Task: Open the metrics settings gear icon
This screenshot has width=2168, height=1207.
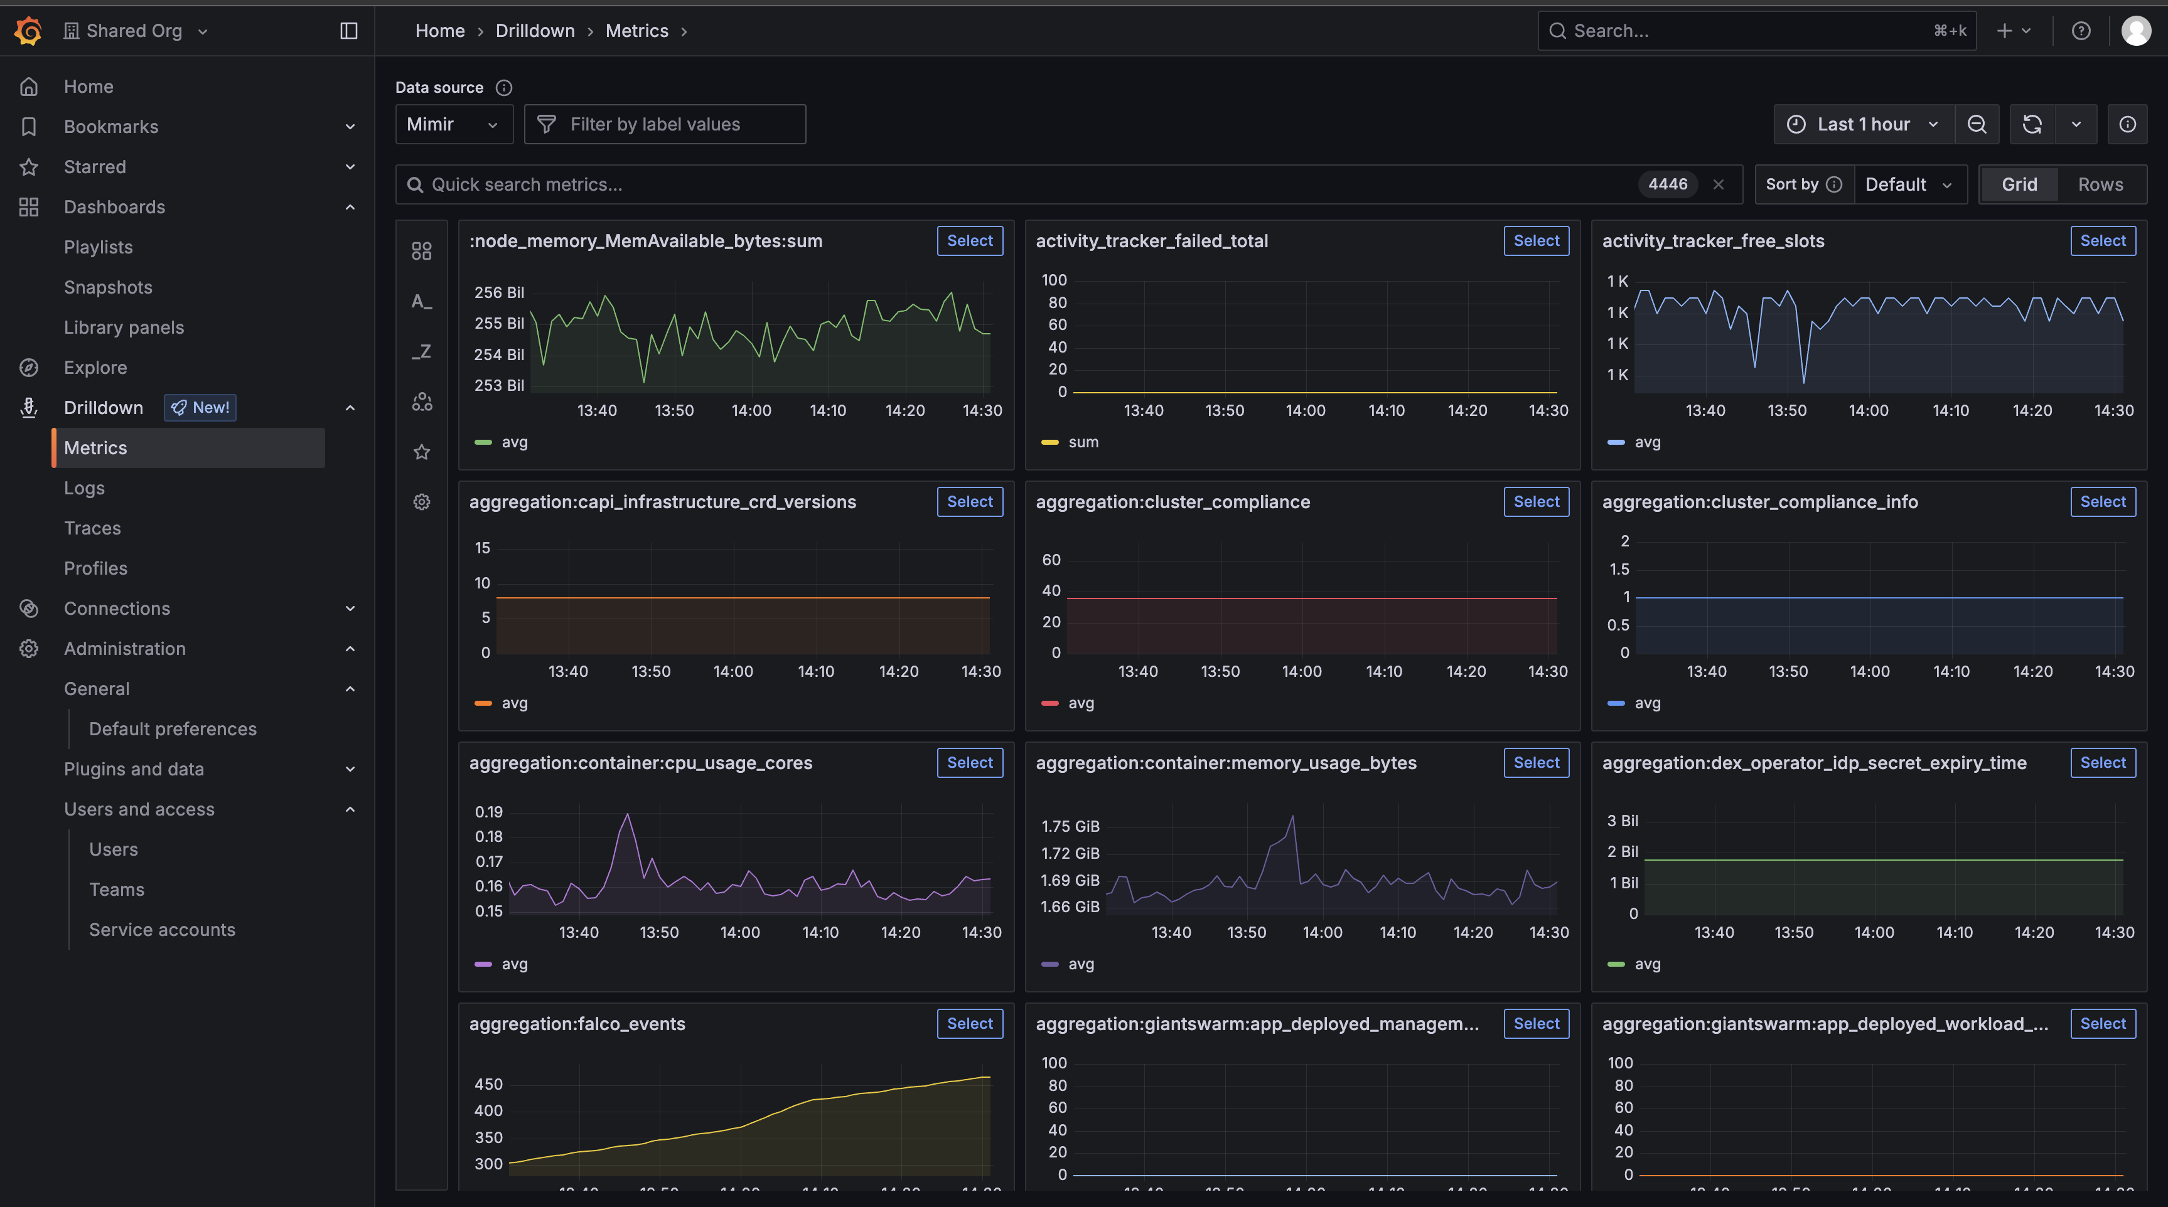Action: tap(422, 501)
